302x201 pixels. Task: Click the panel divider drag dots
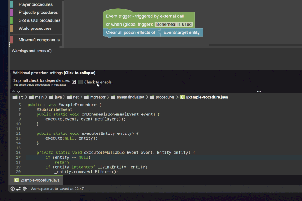[9, 45]
